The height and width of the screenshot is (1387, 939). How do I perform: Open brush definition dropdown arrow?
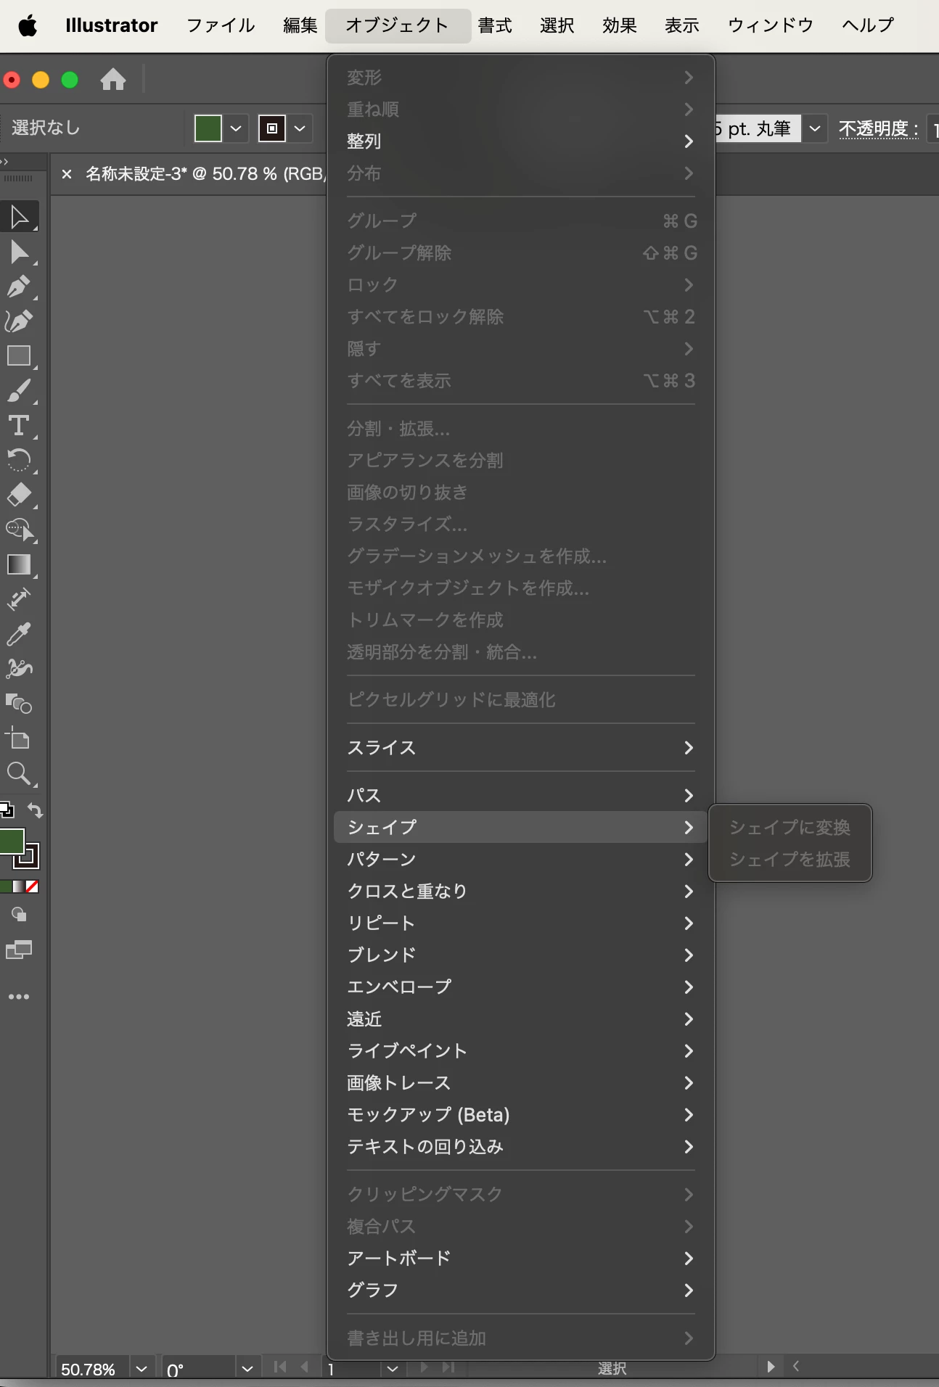[x=814, y=128]
